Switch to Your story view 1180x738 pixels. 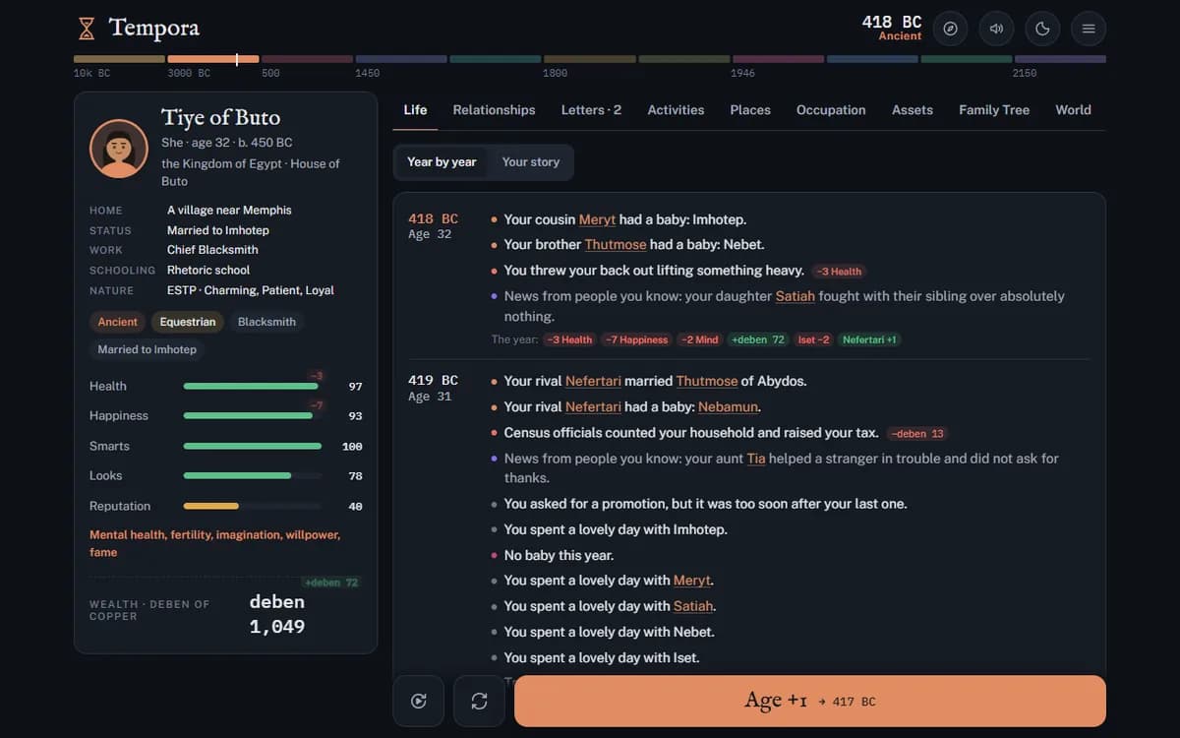coord(530,162)
